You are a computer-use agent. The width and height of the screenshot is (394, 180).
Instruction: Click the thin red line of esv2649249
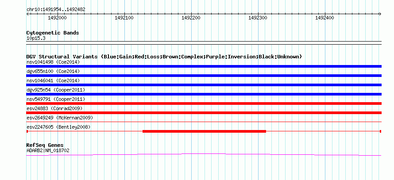tap(204, 122)
